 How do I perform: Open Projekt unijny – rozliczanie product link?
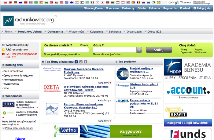tap(141, 70)
